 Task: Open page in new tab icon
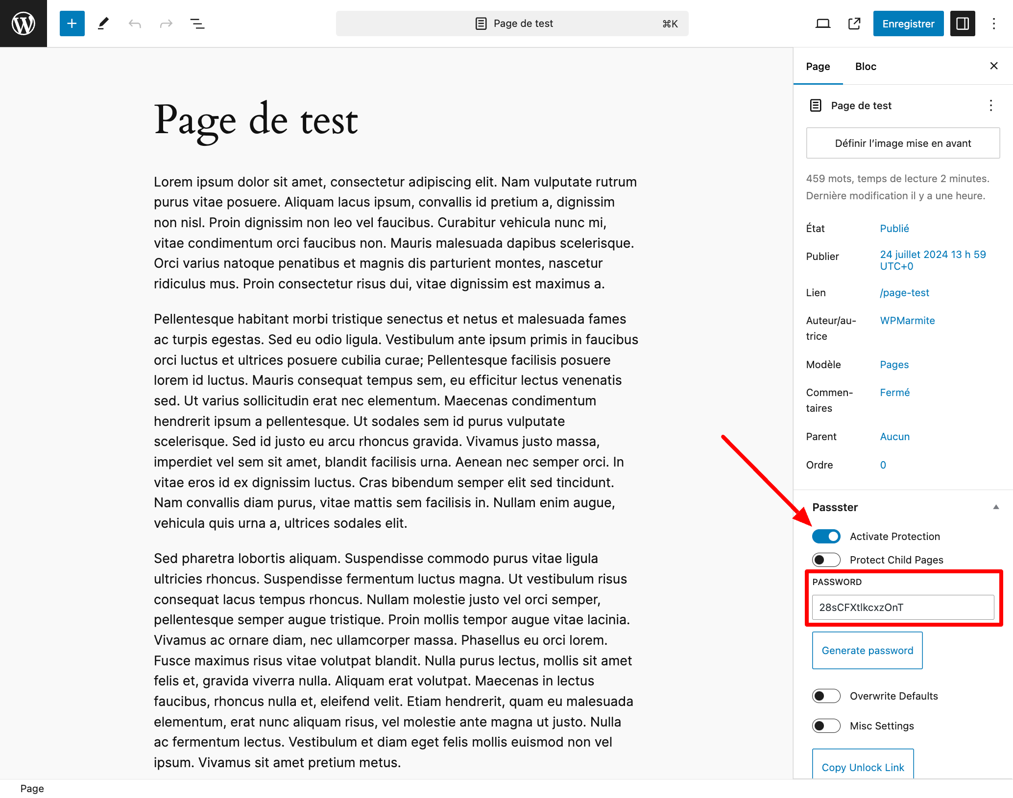(x=854, y=23)
